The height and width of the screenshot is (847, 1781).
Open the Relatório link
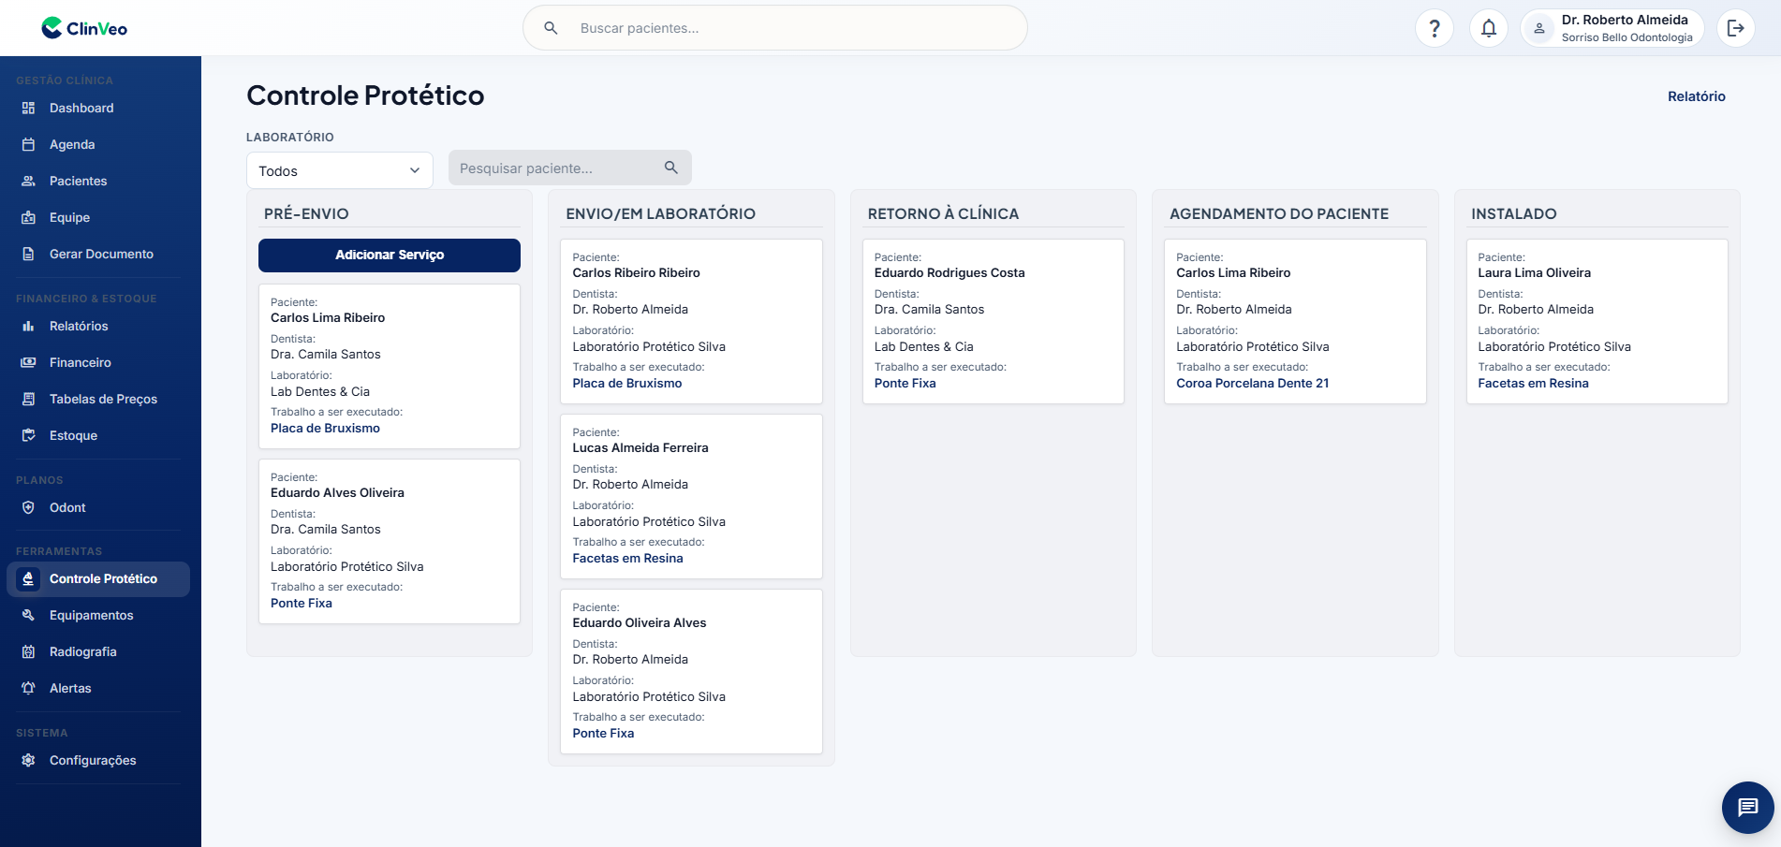pos(1696,96)
